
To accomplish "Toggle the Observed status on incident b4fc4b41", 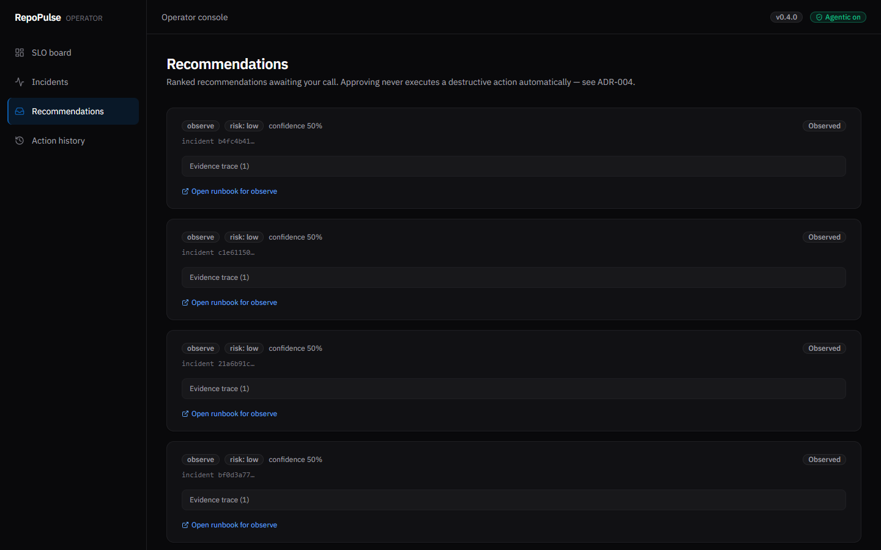I will 824,125.
